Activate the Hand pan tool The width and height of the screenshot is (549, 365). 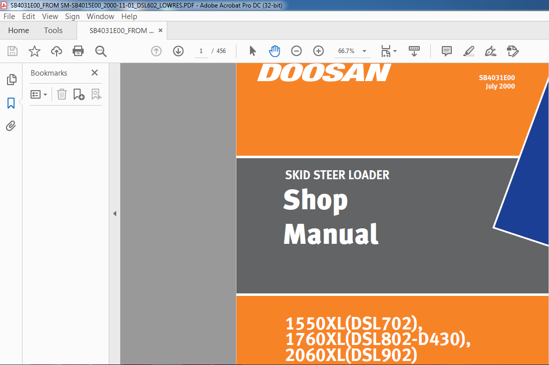click(274, 51)
